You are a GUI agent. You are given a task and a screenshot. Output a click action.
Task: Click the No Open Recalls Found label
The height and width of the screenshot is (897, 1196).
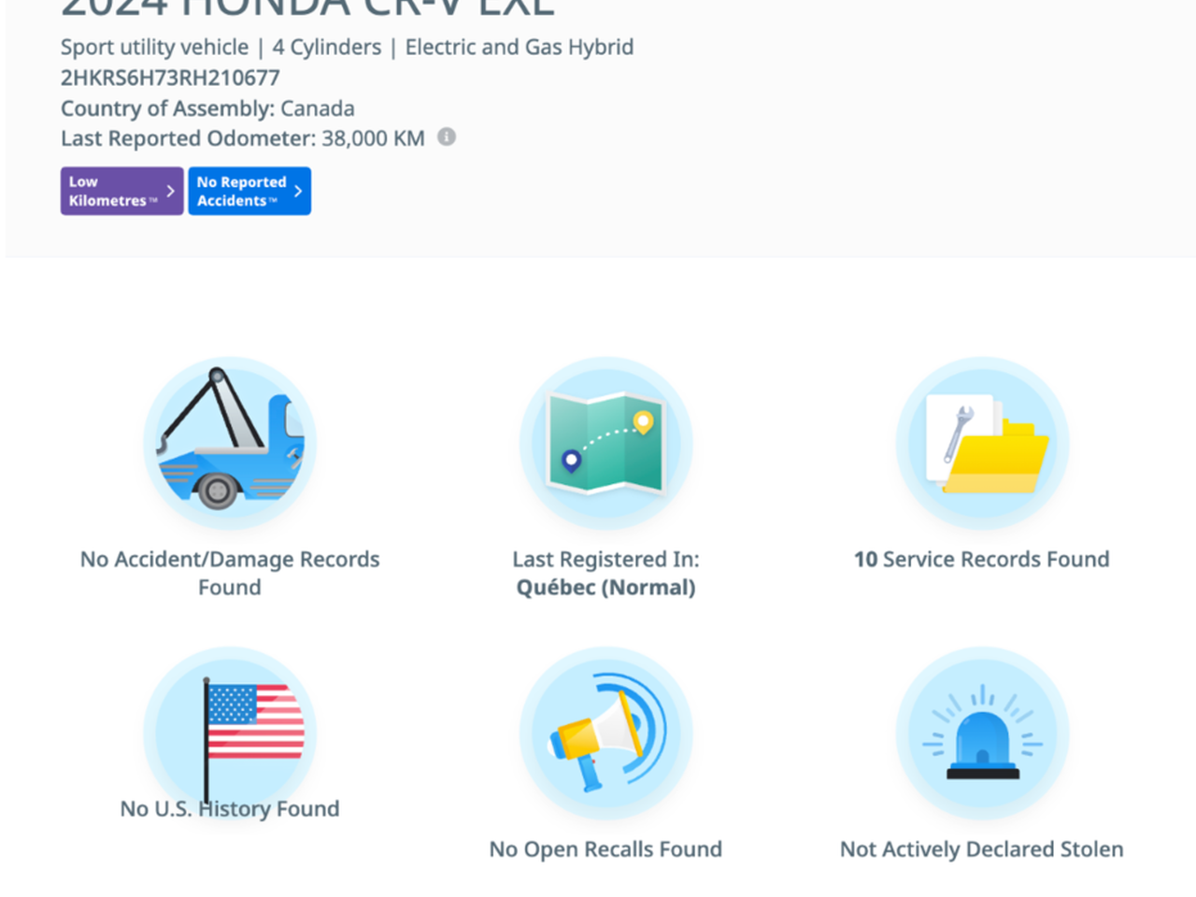605,849
